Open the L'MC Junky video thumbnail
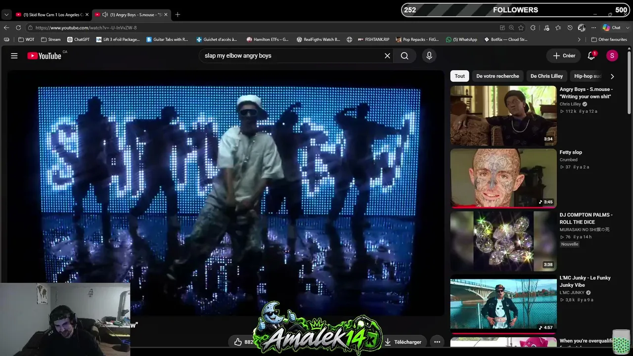This screenshot has height=356, width=633. (503, 304)
